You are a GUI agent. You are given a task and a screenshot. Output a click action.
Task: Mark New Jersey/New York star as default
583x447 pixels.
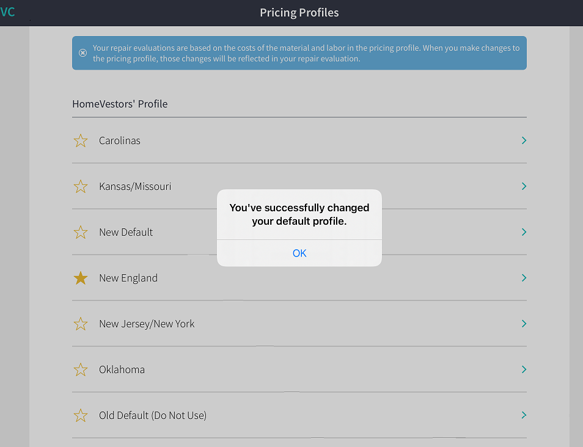coord(81,324)
